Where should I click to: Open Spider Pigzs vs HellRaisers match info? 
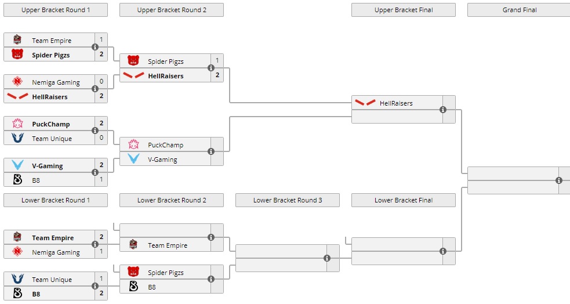pos(211,68)
